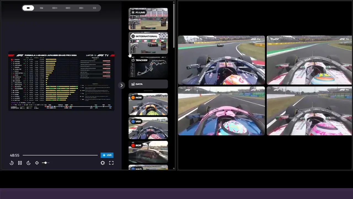Skip forward 10 seconds

point(28,163)
